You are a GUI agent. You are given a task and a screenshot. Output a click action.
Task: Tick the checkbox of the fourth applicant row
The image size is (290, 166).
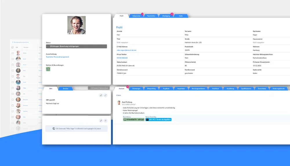coord(12,70)
